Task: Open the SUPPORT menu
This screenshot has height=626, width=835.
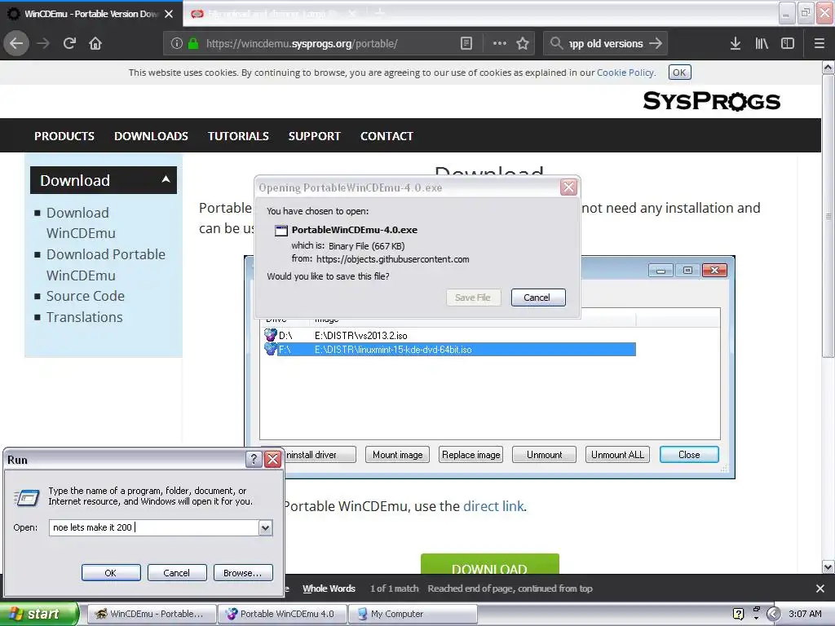Action: (x=314, y=136)
